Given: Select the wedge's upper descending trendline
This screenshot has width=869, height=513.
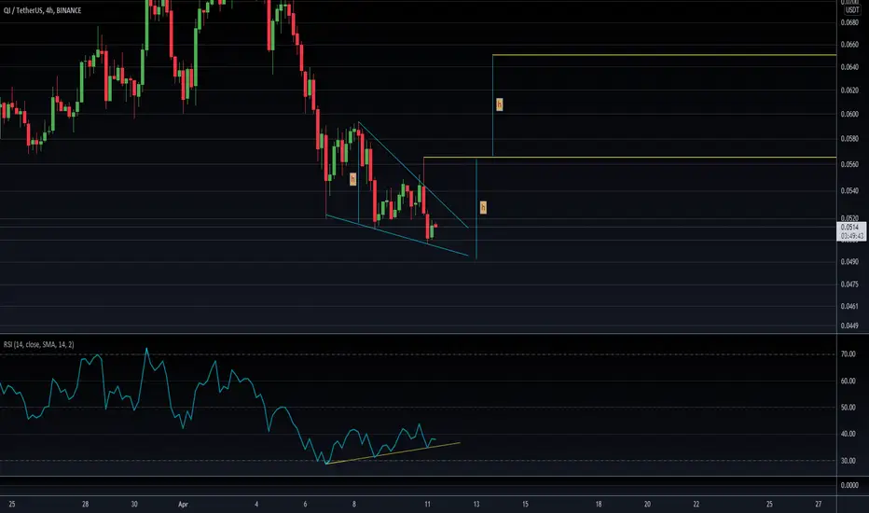Looking at the screenshot, I should 413,174.
